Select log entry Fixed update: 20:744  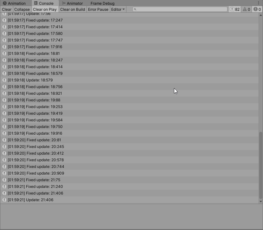129,166
